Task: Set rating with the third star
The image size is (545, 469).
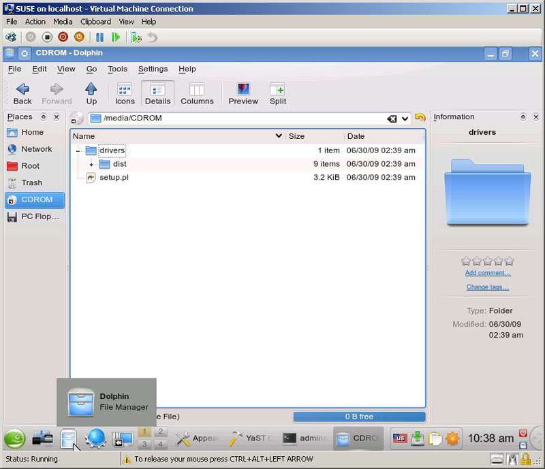Action: 488,261
